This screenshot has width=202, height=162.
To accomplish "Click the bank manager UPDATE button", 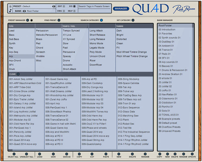I will point(192,154).
